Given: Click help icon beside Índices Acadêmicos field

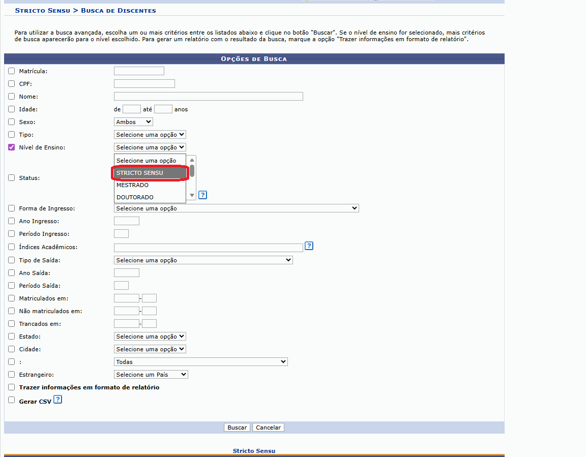Looking at the screenshot, I should tap(309, 246).
